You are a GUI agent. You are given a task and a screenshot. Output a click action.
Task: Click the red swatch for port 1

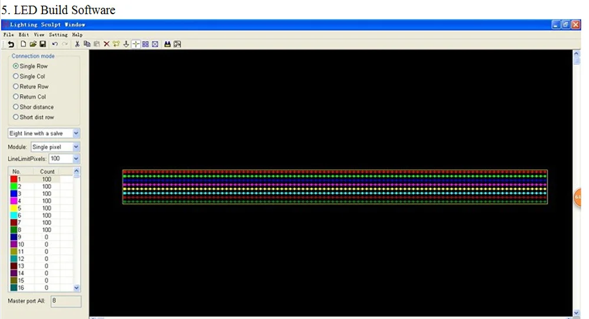click(14, 179)
